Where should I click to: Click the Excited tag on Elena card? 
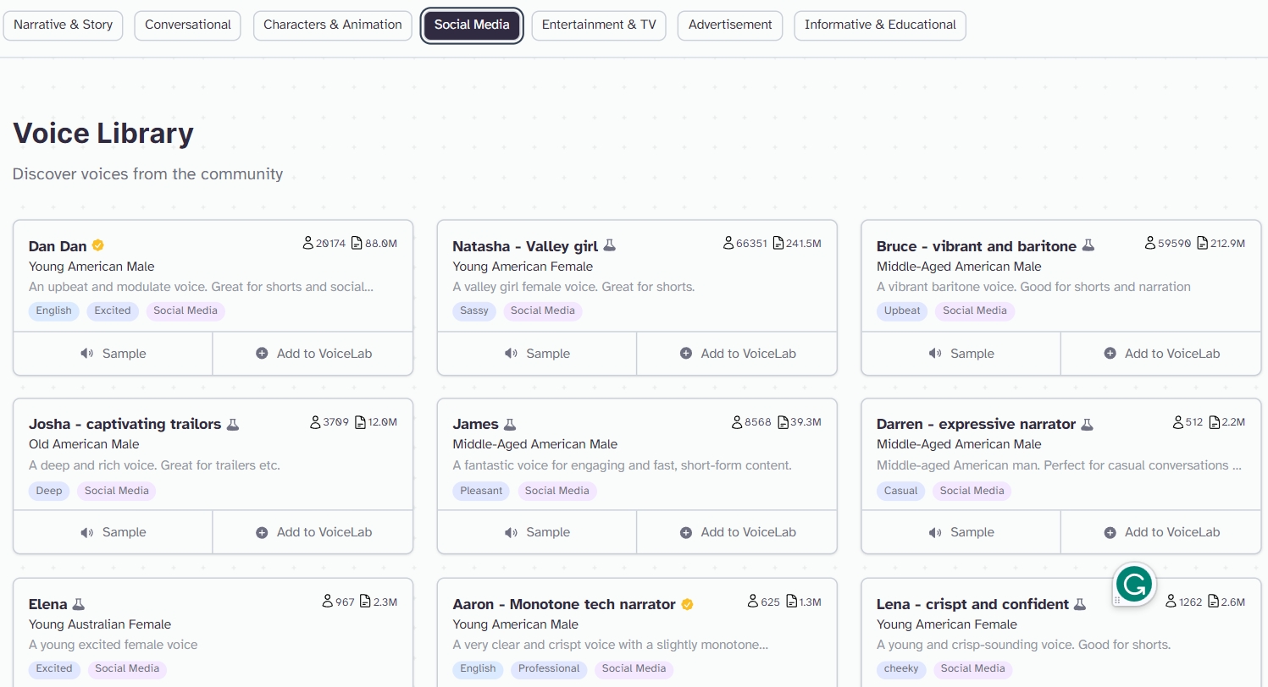54,668
